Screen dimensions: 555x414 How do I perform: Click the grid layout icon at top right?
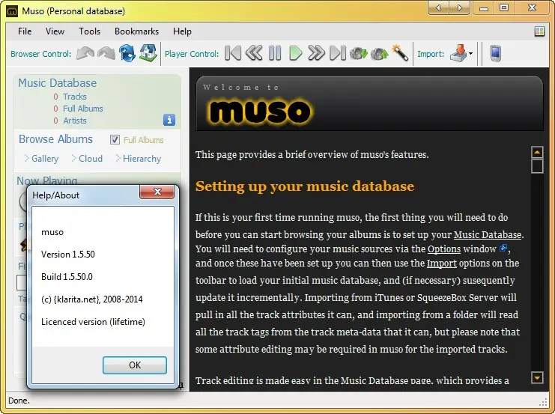pyautogui.click(x=539, y=31)
